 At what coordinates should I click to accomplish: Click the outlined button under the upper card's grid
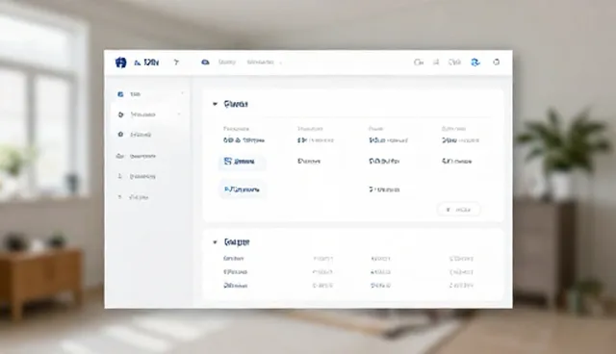tap(458, 210)
